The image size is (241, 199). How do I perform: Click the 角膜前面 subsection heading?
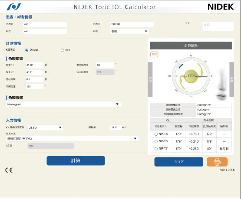(16, 59)
